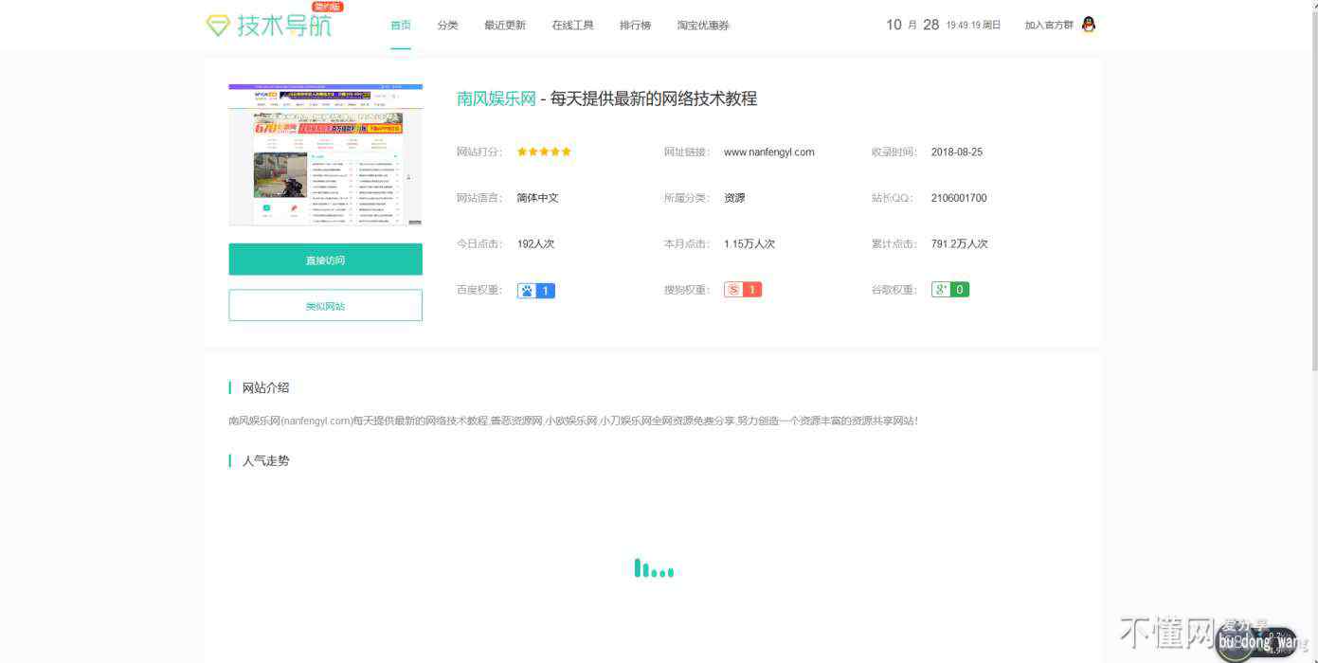1318x663 pixels.
Task: Click the 直接访问 button
Action: point(325,260)
